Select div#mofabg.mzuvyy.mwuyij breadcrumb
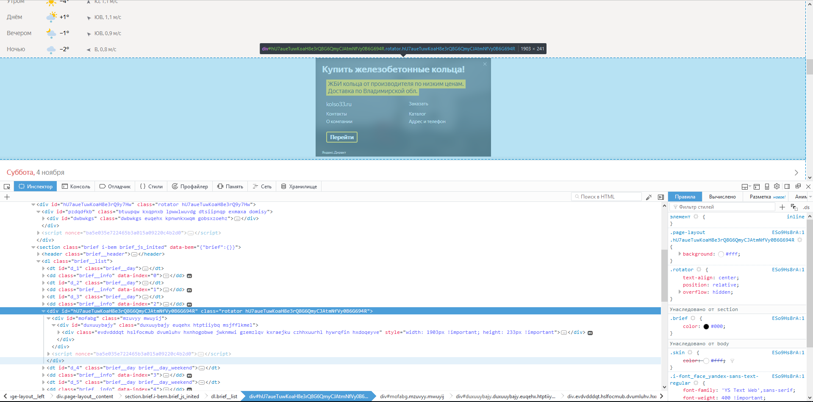 pos(412,396)
